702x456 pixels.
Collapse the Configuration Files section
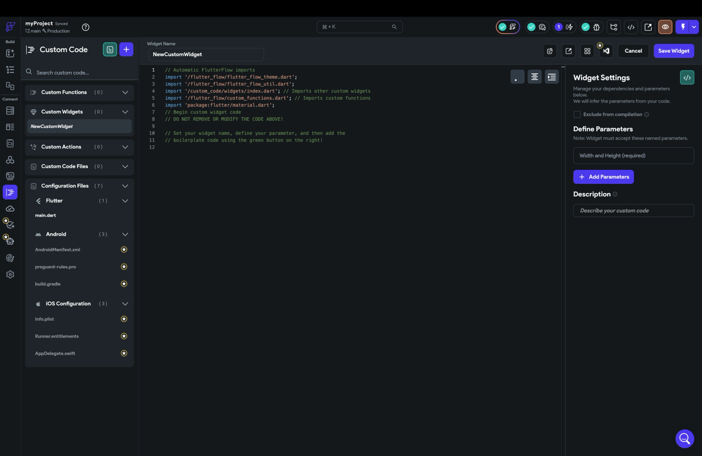(125, 186)
